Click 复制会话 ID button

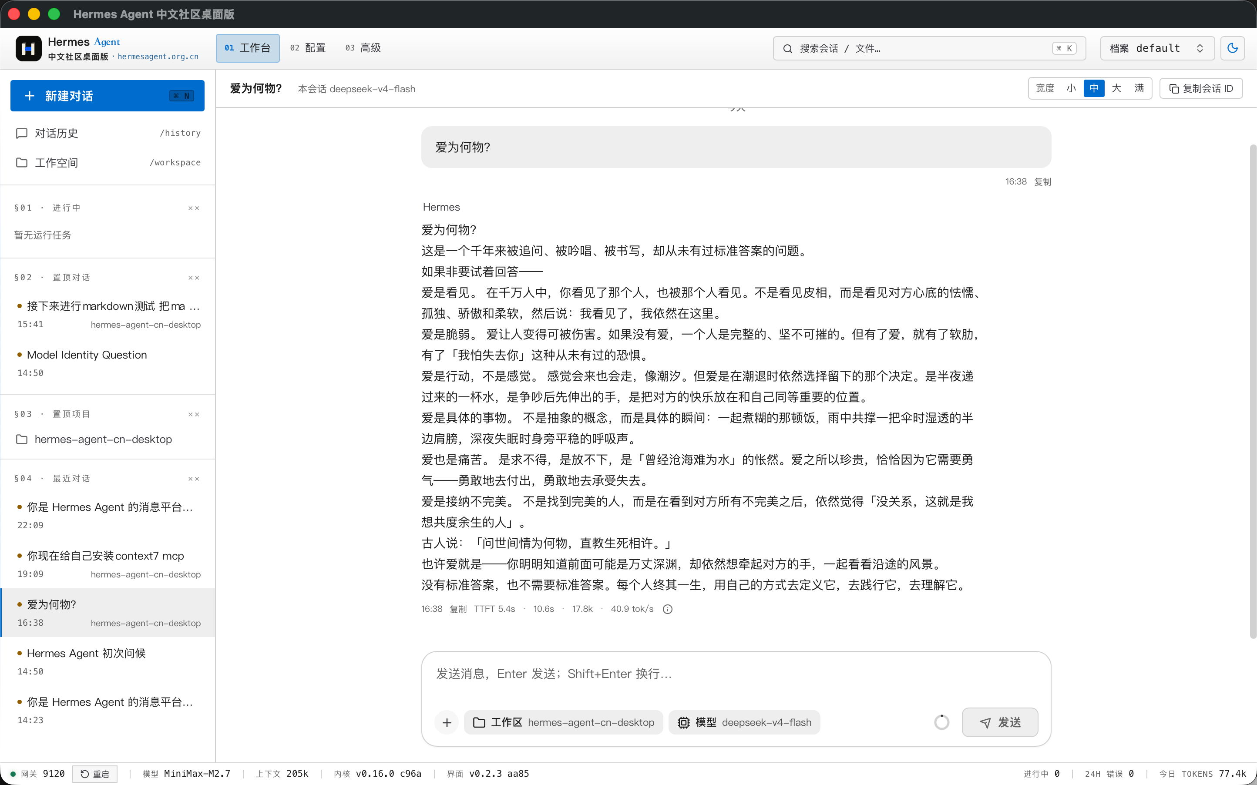pos(1200,88)
